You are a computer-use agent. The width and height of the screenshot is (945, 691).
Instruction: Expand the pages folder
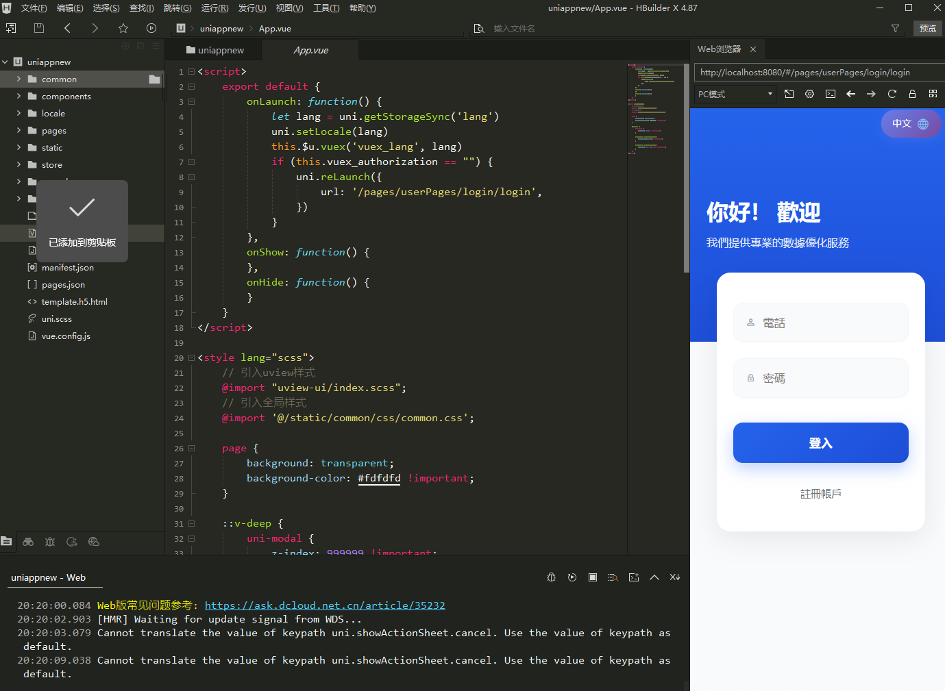19,131
